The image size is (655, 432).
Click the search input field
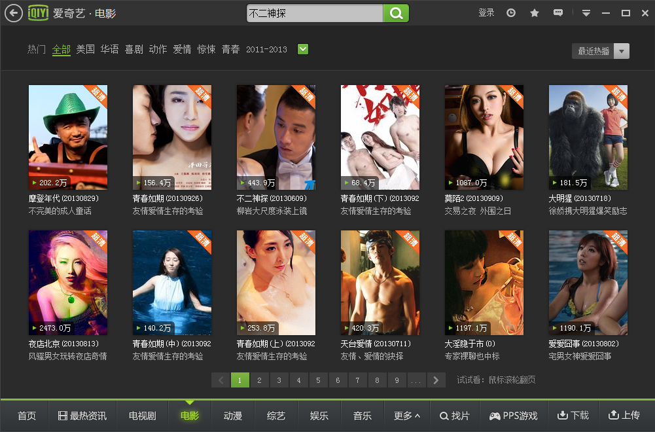(314, 13)
